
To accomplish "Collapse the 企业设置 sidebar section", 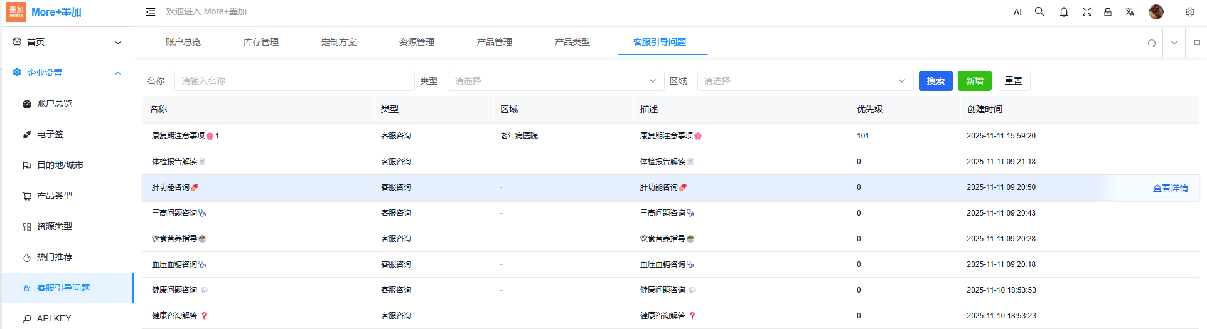I will click(67, 73).
